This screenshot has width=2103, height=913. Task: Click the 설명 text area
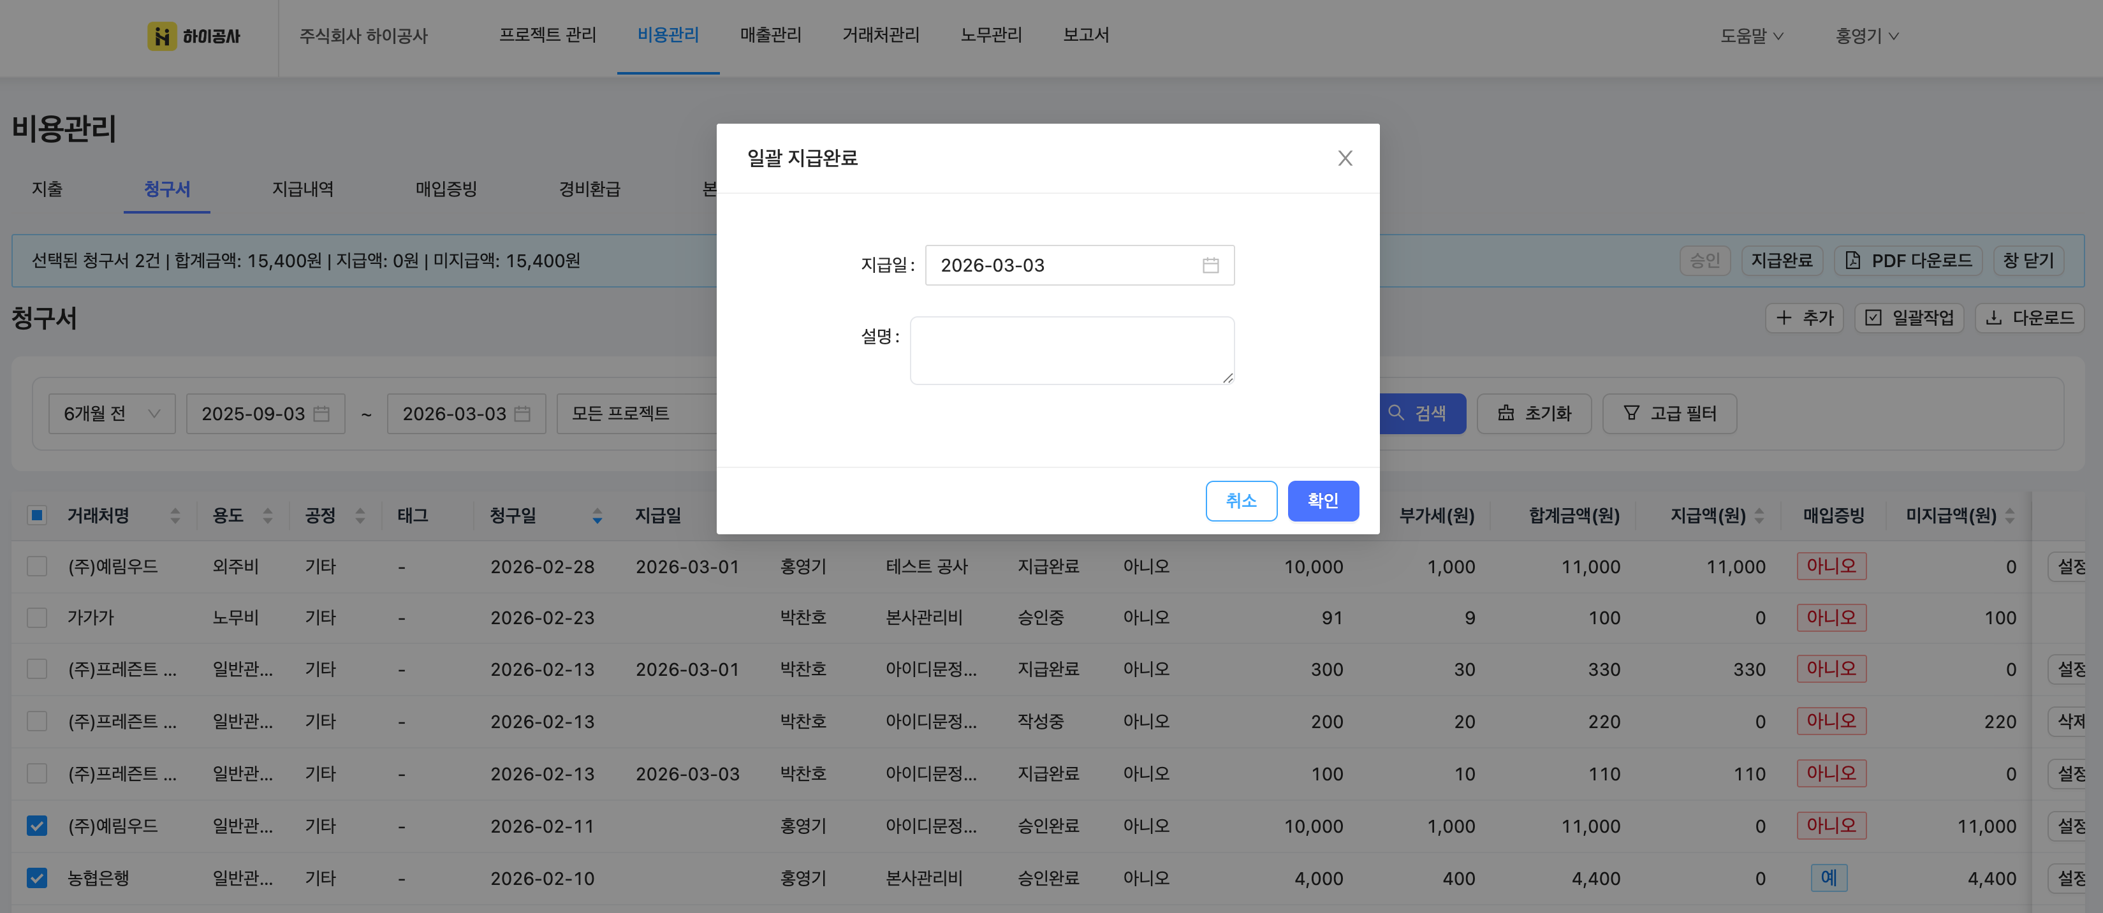(x=1071, y=351)
